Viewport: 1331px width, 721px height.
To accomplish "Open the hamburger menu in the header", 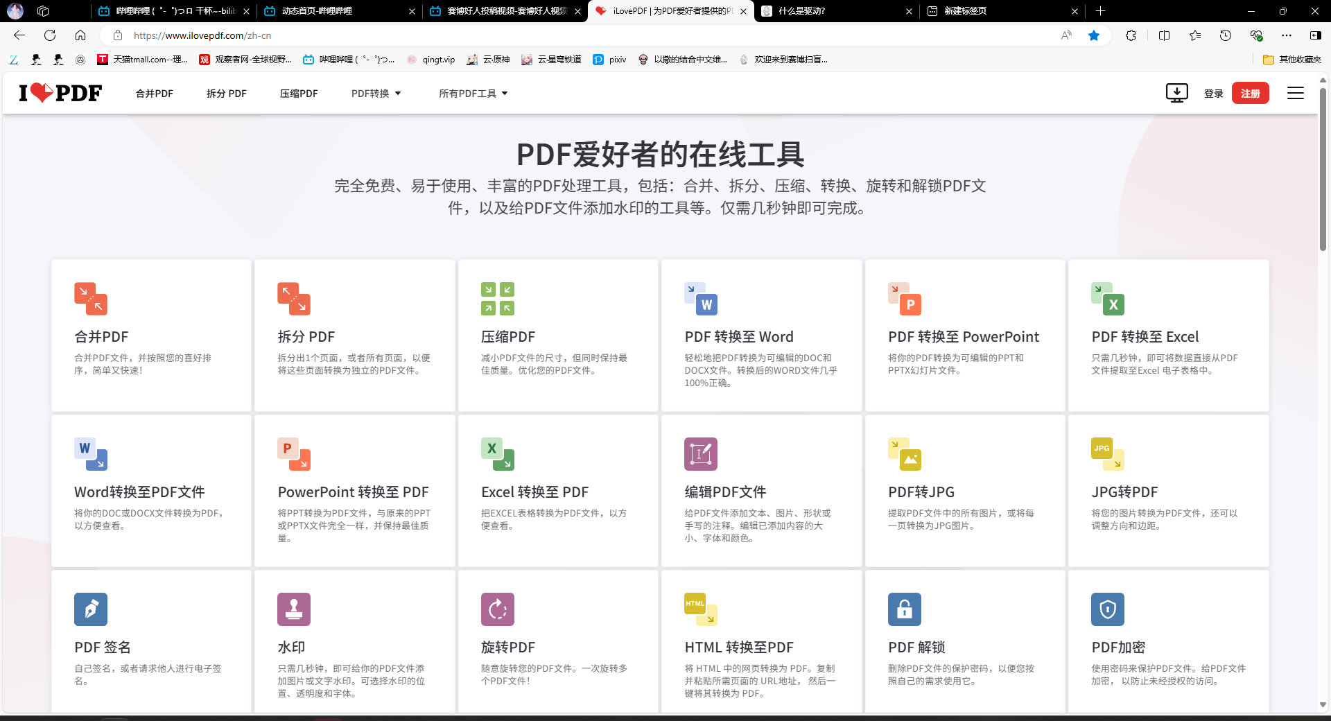I will coord(1295,93).
